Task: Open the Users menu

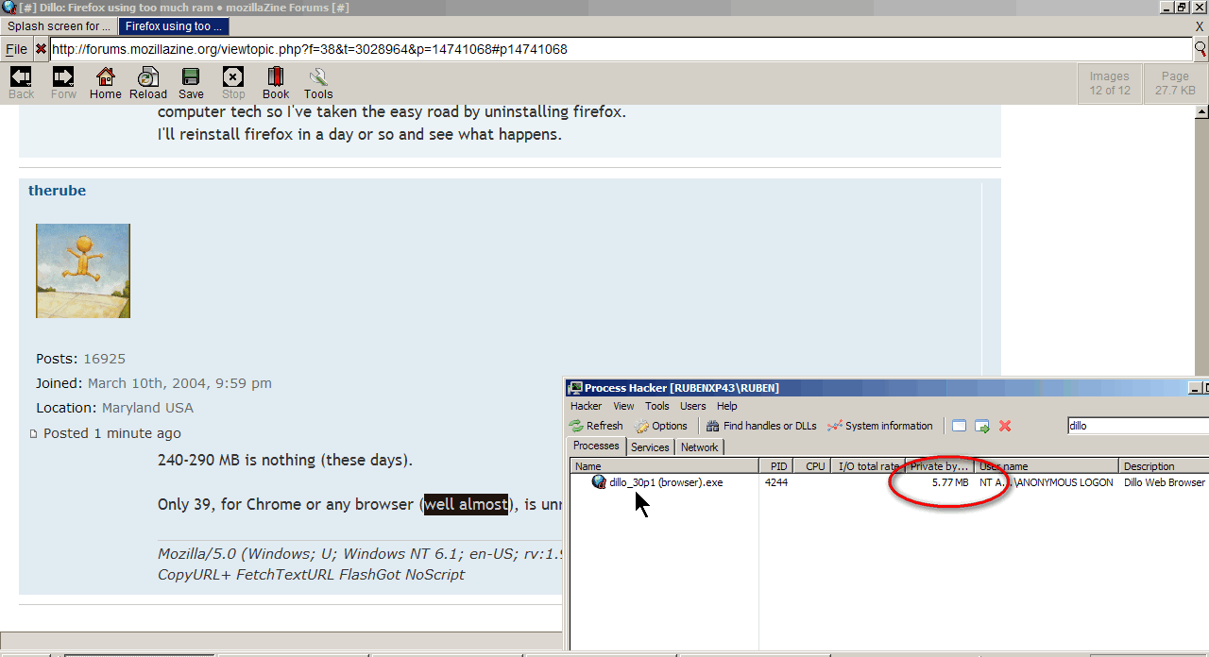Action: point(693,406)
